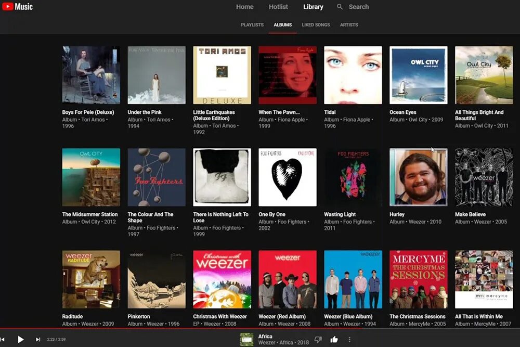
Task: Select the Albums tab
Action: (x=282, y=25)
